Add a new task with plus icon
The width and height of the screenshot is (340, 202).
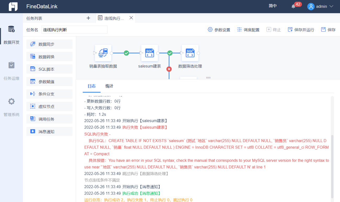pyautogui.click(x=88, y=18)
